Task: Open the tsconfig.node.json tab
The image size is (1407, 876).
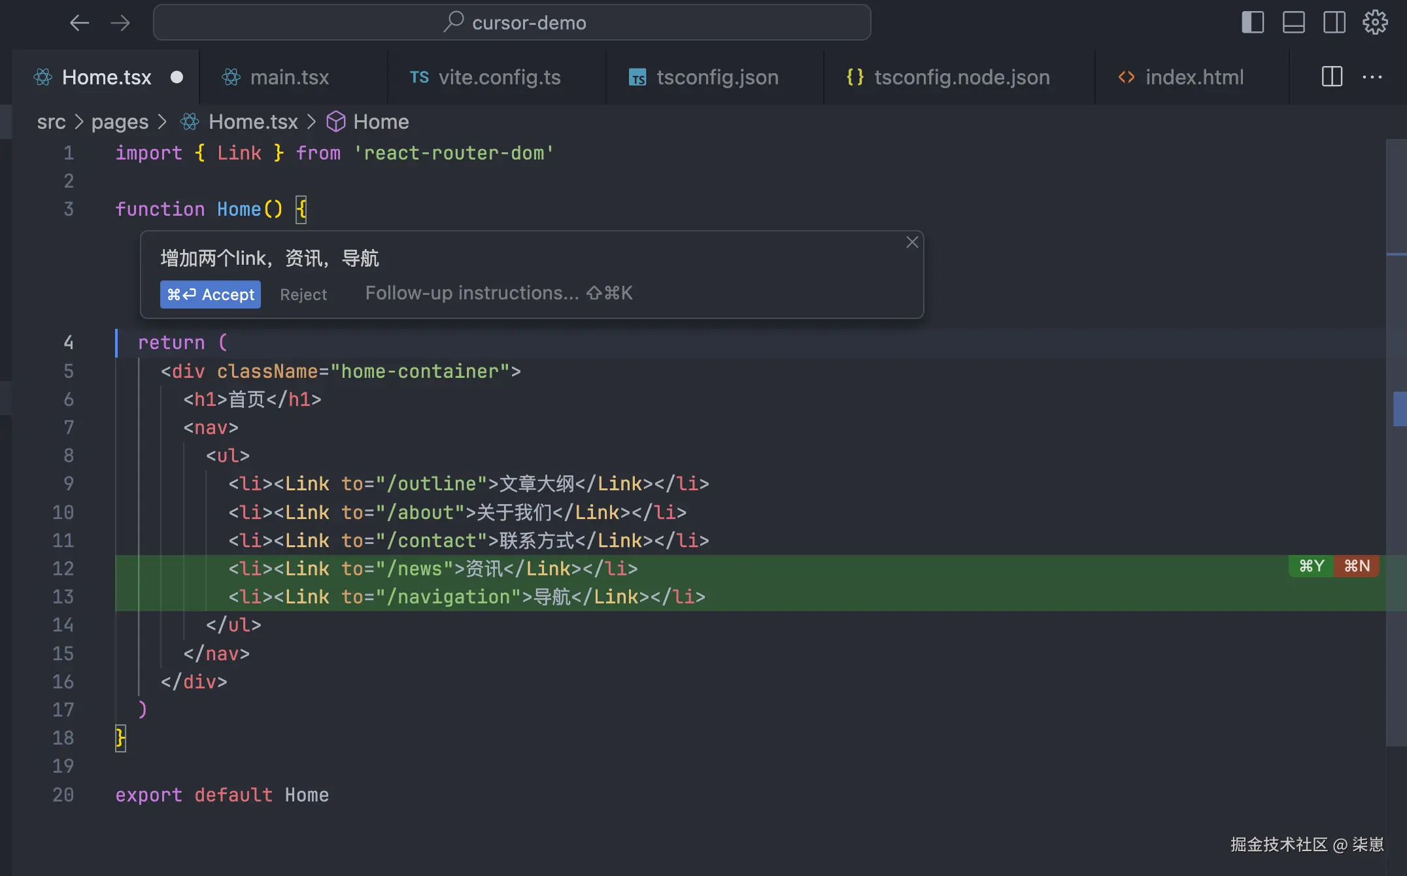Action: pos(961,77)
